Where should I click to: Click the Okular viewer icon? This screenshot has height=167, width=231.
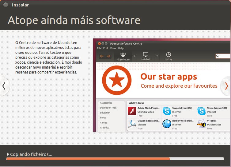(x=132, y=124)
